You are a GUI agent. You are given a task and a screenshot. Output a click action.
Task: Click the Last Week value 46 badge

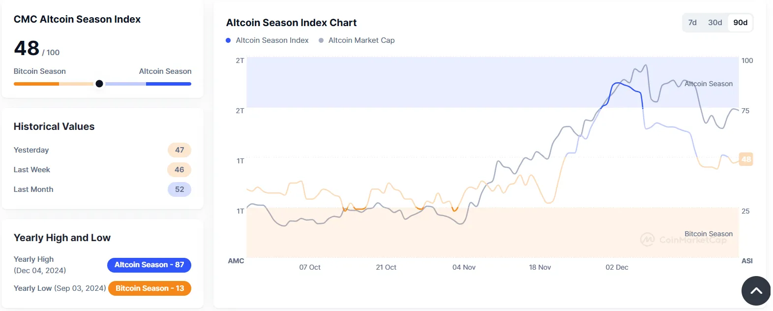pyautogui.click(x=179, y=170)
